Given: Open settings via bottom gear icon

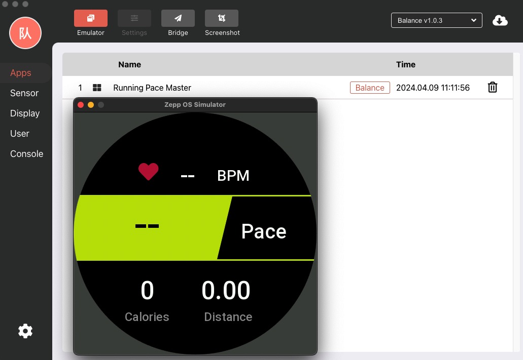Looking at the screenshot, I should (25, 331).
